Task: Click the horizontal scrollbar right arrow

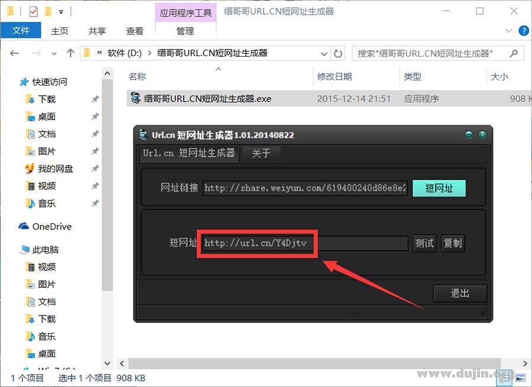Action: tap(525, 363)
